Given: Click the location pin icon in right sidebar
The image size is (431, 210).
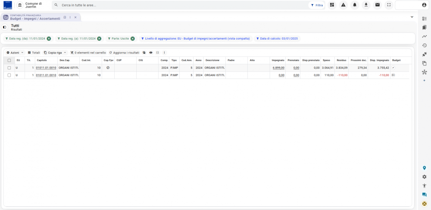Looking at the screenshot, I should (x=424, y=168).
